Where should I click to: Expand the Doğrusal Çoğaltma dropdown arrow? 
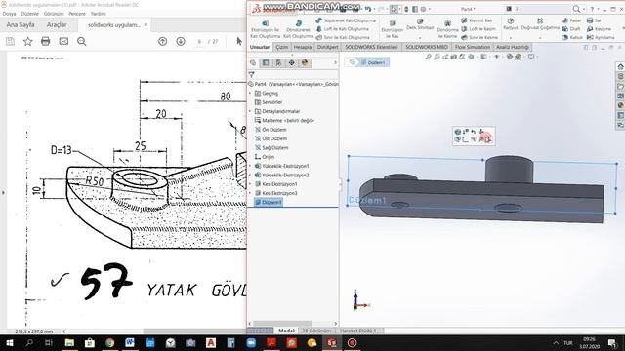tap(540, 38)
